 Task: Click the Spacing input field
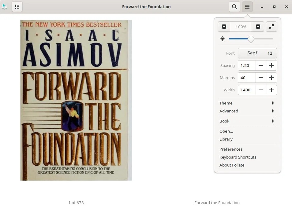pyautogui.click(x=246, y=65)
